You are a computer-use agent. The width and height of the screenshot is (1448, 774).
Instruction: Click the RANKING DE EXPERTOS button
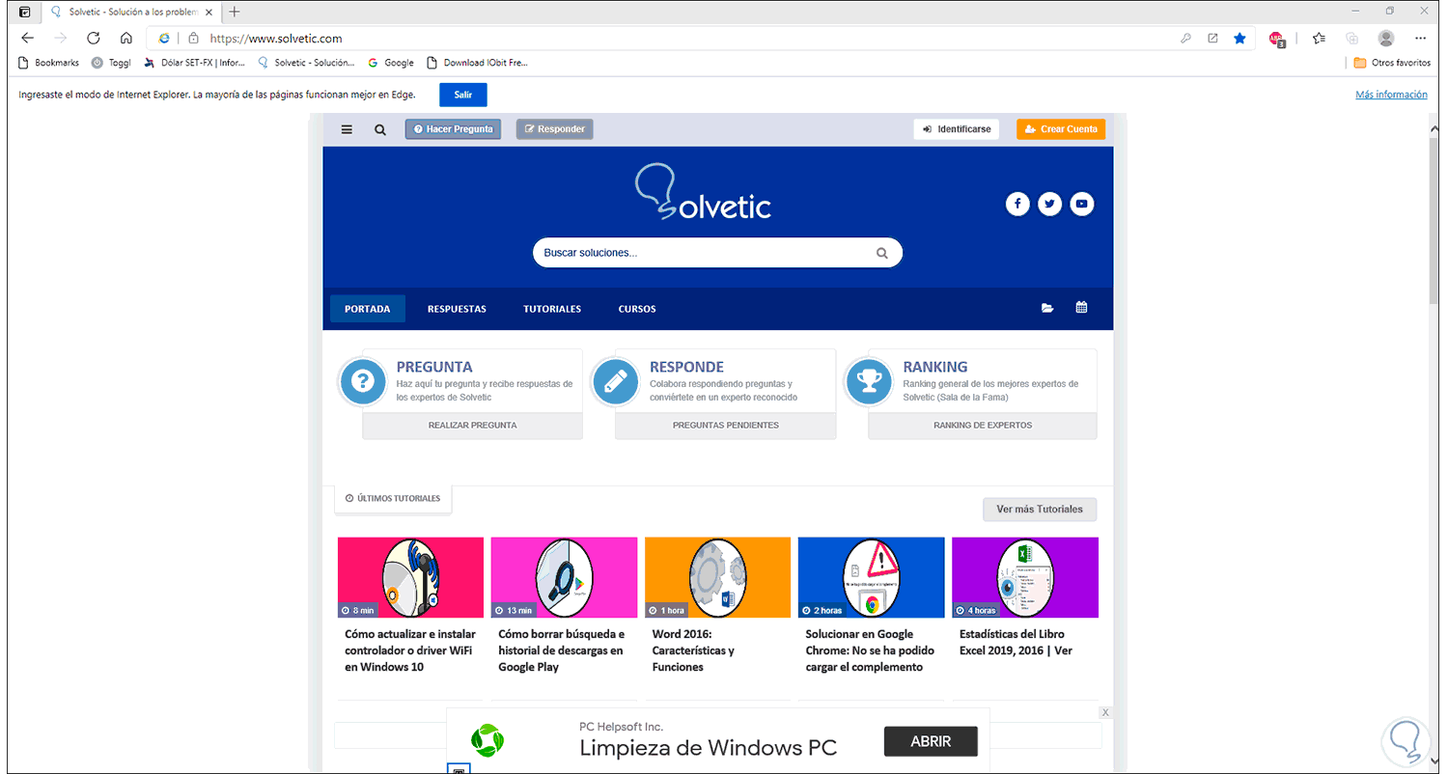[983, 426]
